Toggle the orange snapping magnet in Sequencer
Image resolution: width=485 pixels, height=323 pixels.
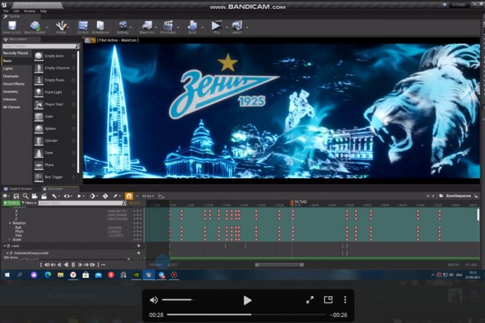point(129,196)
